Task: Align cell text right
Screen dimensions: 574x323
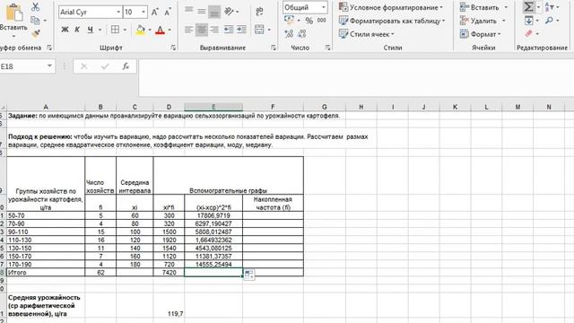Action: coord(214,30)
